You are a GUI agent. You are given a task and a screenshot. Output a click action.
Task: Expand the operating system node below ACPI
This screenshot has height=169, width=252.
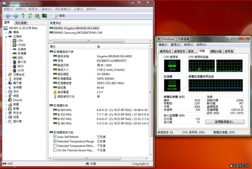tap(6, 75)
